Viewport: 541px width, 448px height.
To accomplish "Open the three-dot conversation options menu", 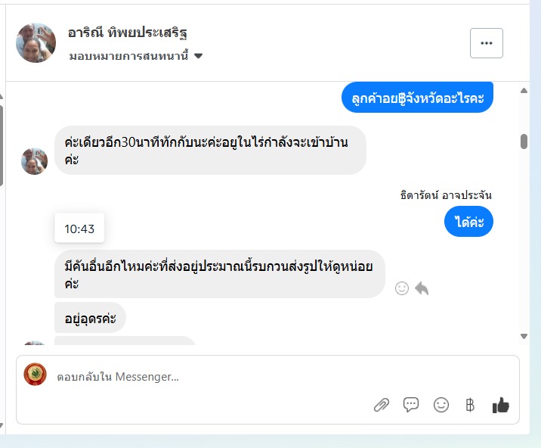I will 486,43.
